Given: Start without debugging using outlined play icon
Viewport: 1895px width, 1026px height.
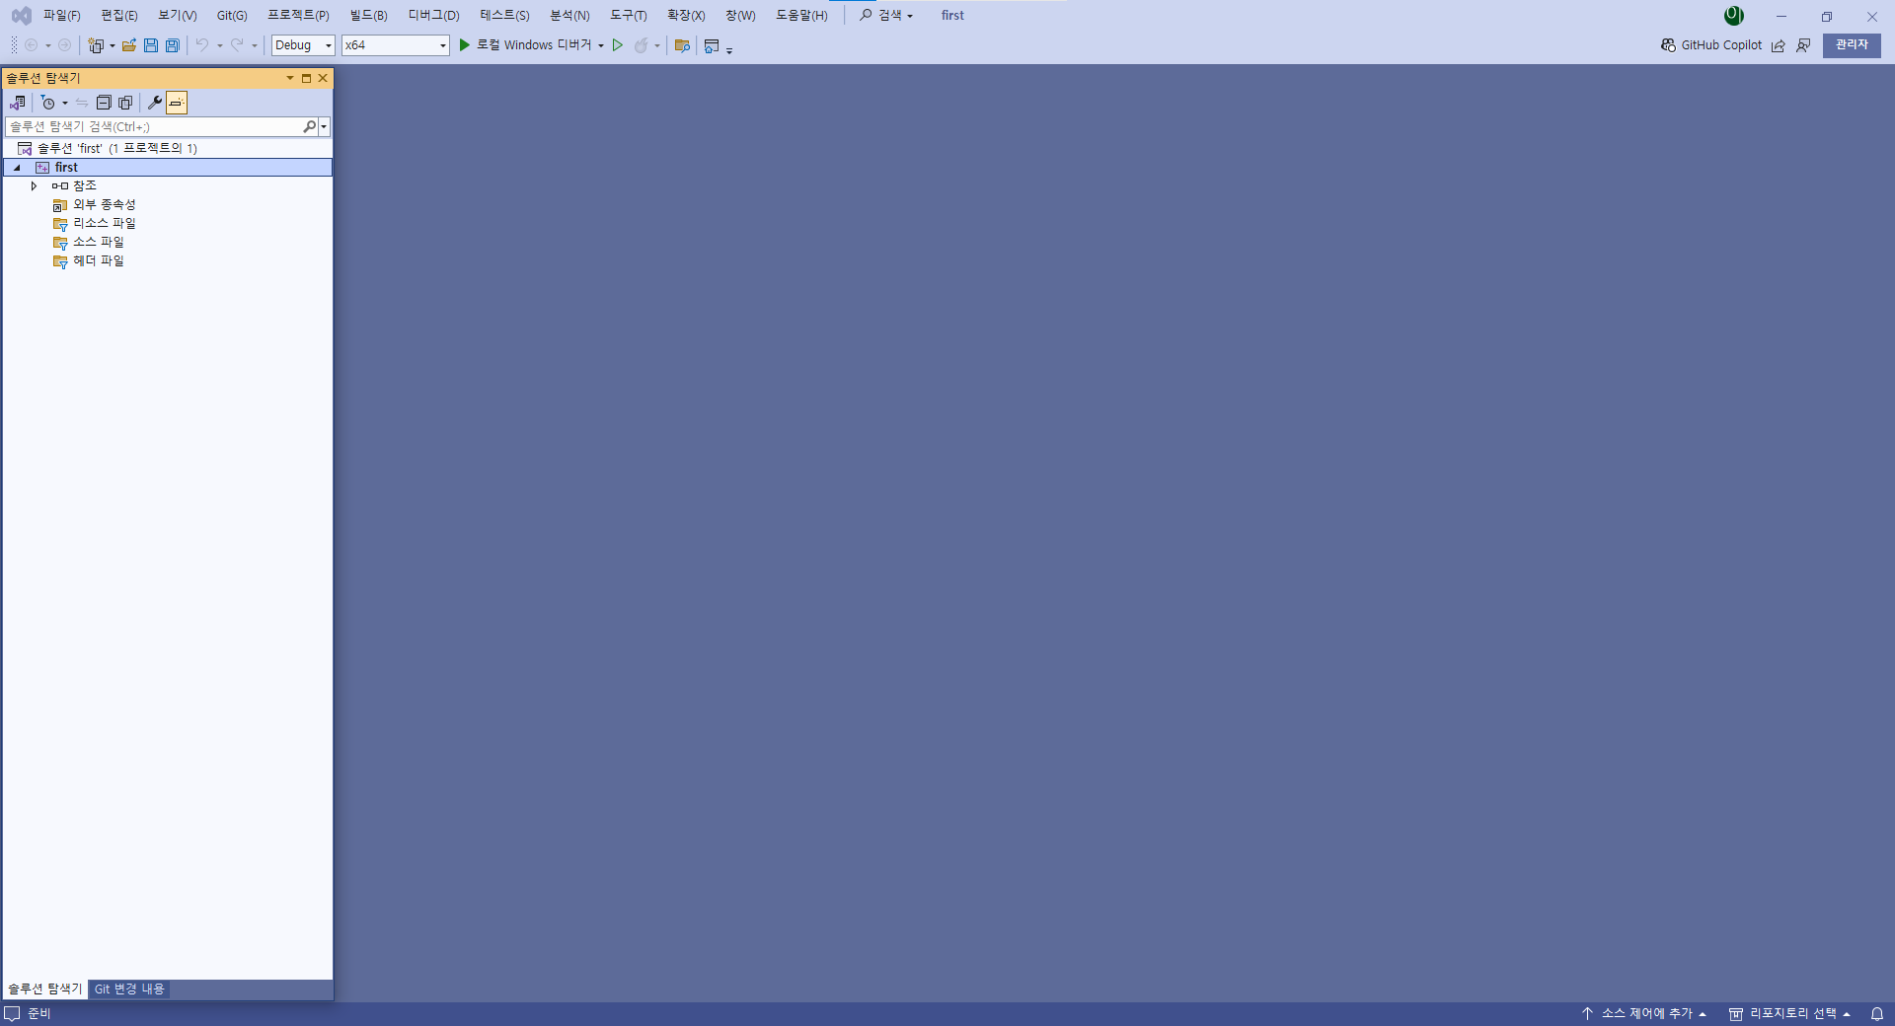Looking at the screenshot, I should [618, 45].
